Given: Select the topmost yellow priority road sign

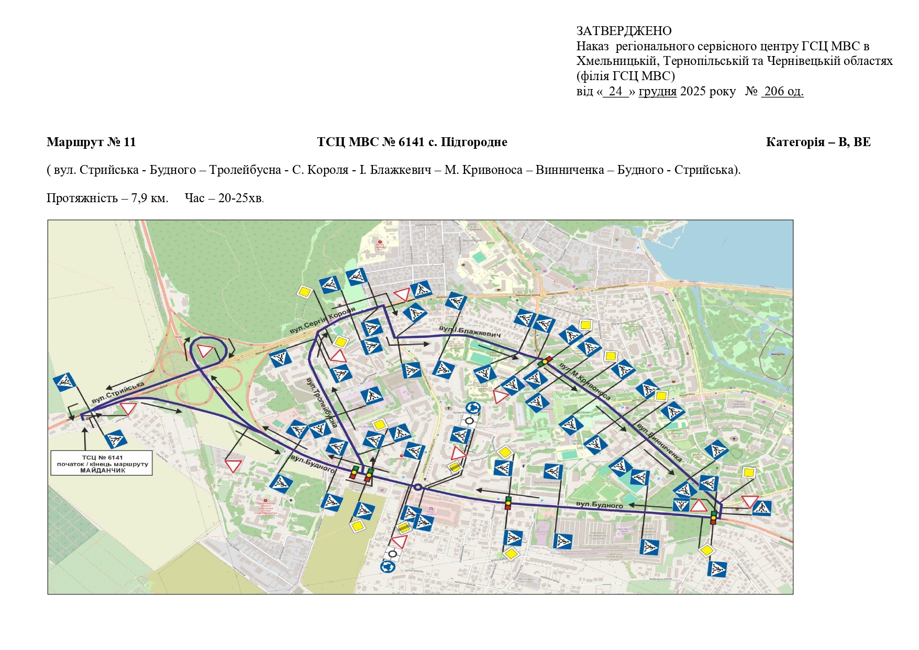Looking at the screenshot, I should click(304, 292).
